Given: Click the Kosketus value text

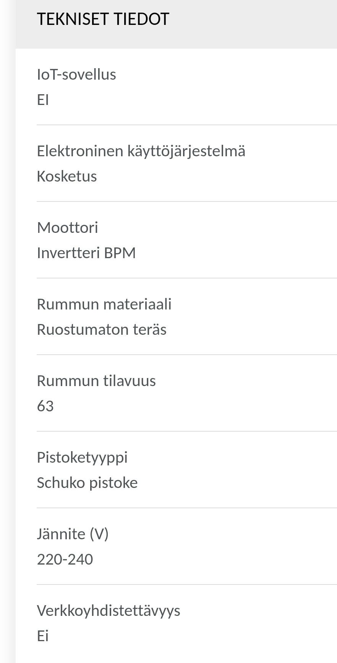Looking at the screenshot, I should (67, 177).
